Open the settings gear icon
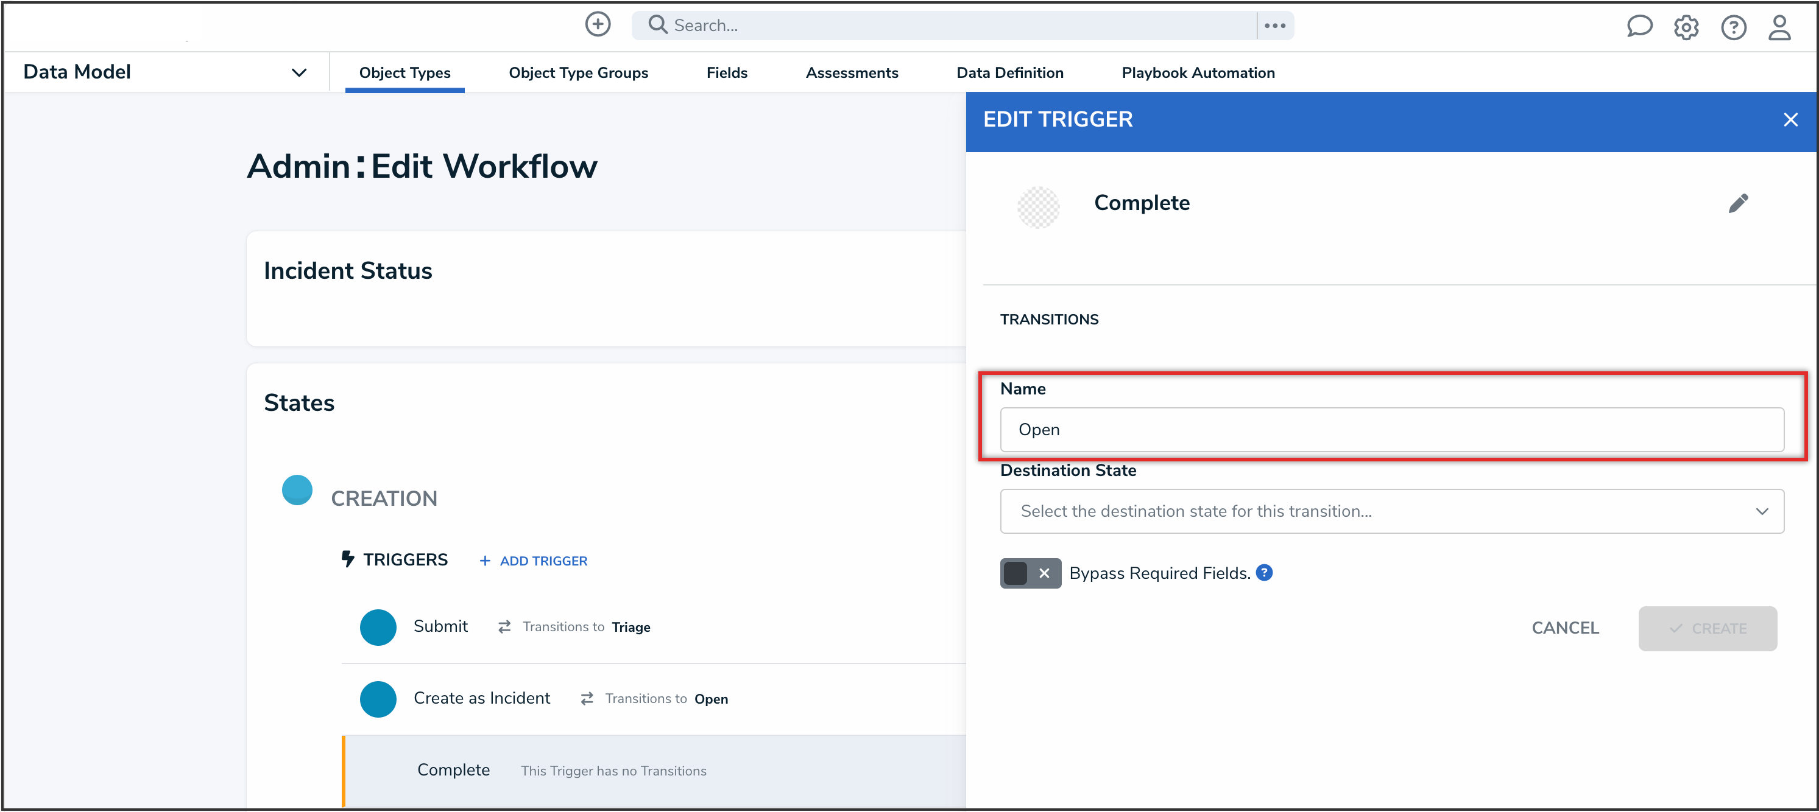The image size is (1819, 812). 1686,27
